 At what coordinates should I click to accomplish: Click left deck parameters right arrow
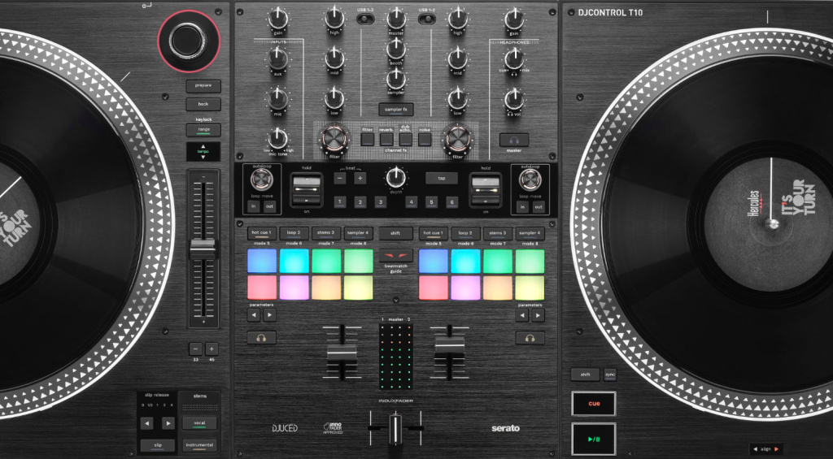[270, 315]
